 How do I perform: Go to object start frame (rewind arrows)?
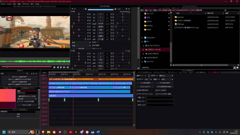(86, 9)
